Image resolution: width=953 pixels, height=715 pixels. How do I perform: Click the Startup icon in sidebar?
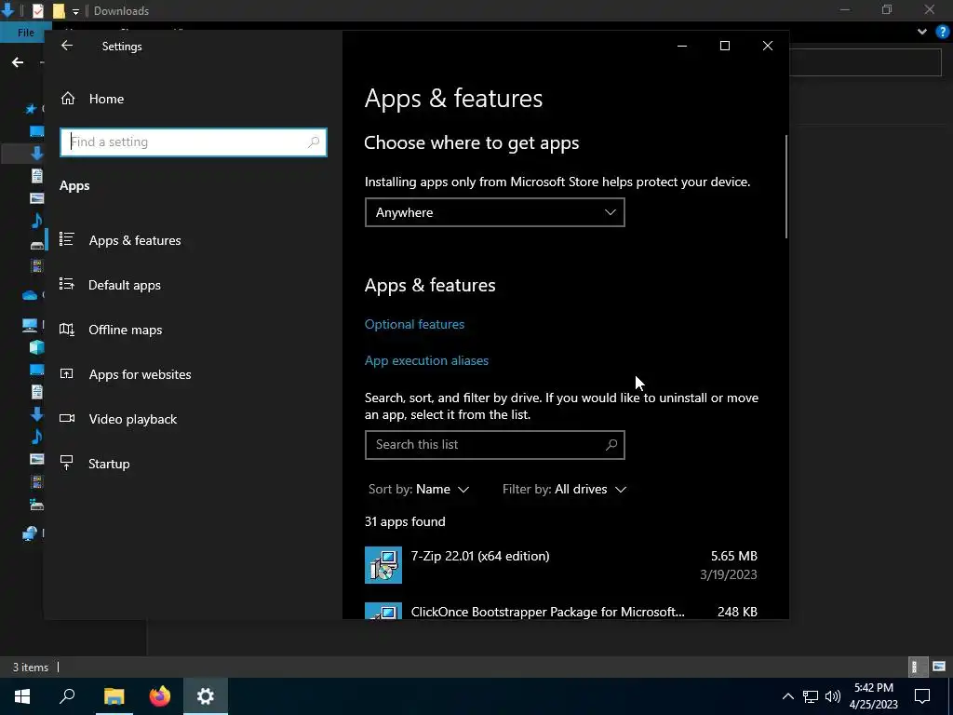[67, 463]
